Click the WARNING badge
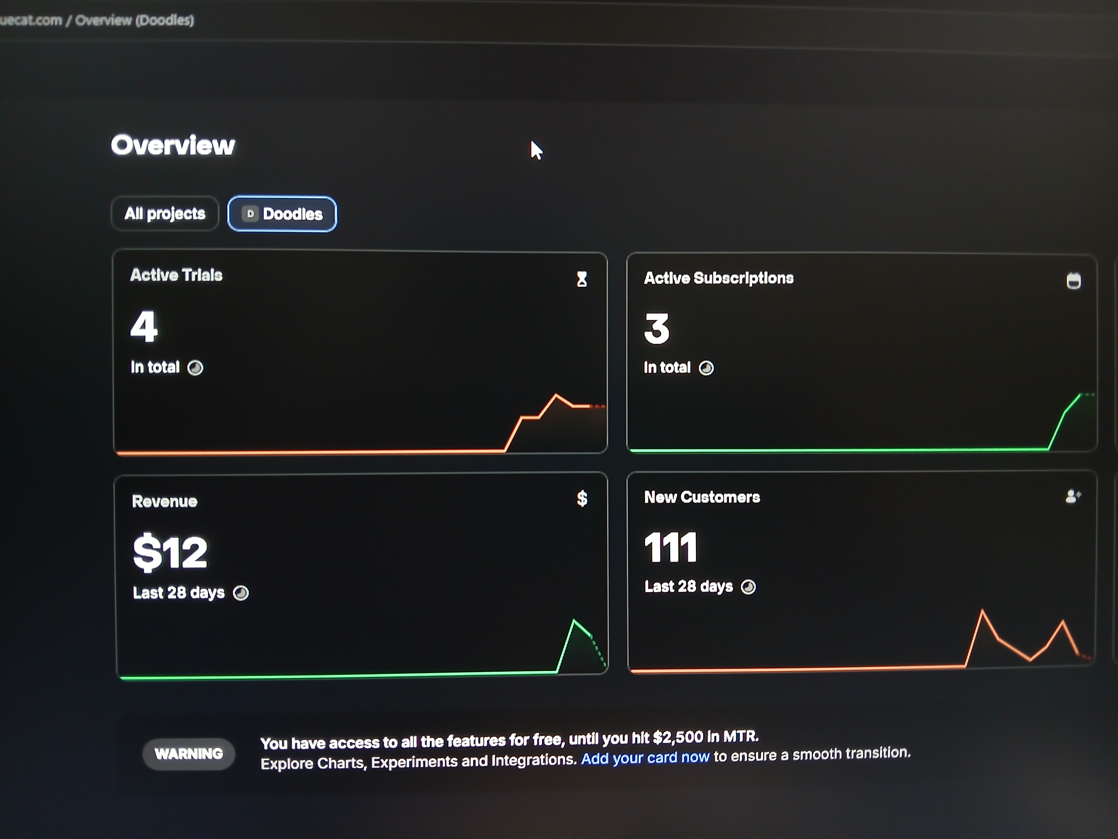This screenshot has width=1118, height=839. tap(189, 753)
